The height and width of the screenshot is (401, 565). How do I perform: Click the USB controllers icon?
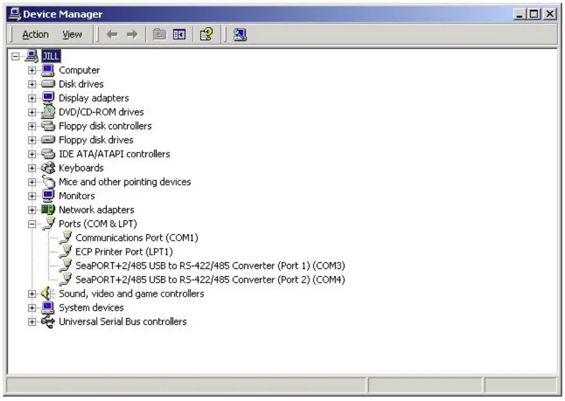click(x=48, y=321)
